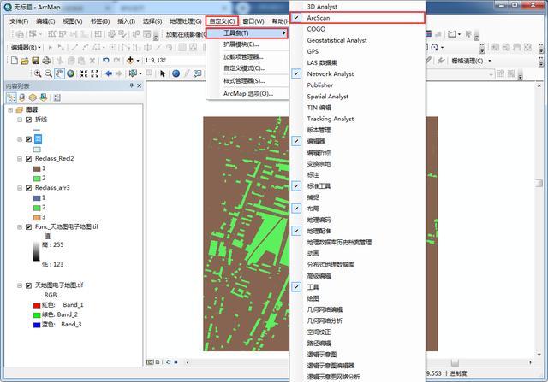Choose 扩展模块(E)... menu entry
This screenshot has height=382, width=548.
click(247, 44)
